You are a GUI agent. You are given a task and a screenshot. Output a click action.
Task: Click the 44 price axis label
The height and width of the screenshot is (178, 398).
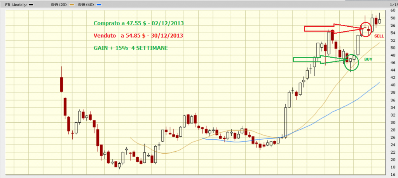(393, 70)
